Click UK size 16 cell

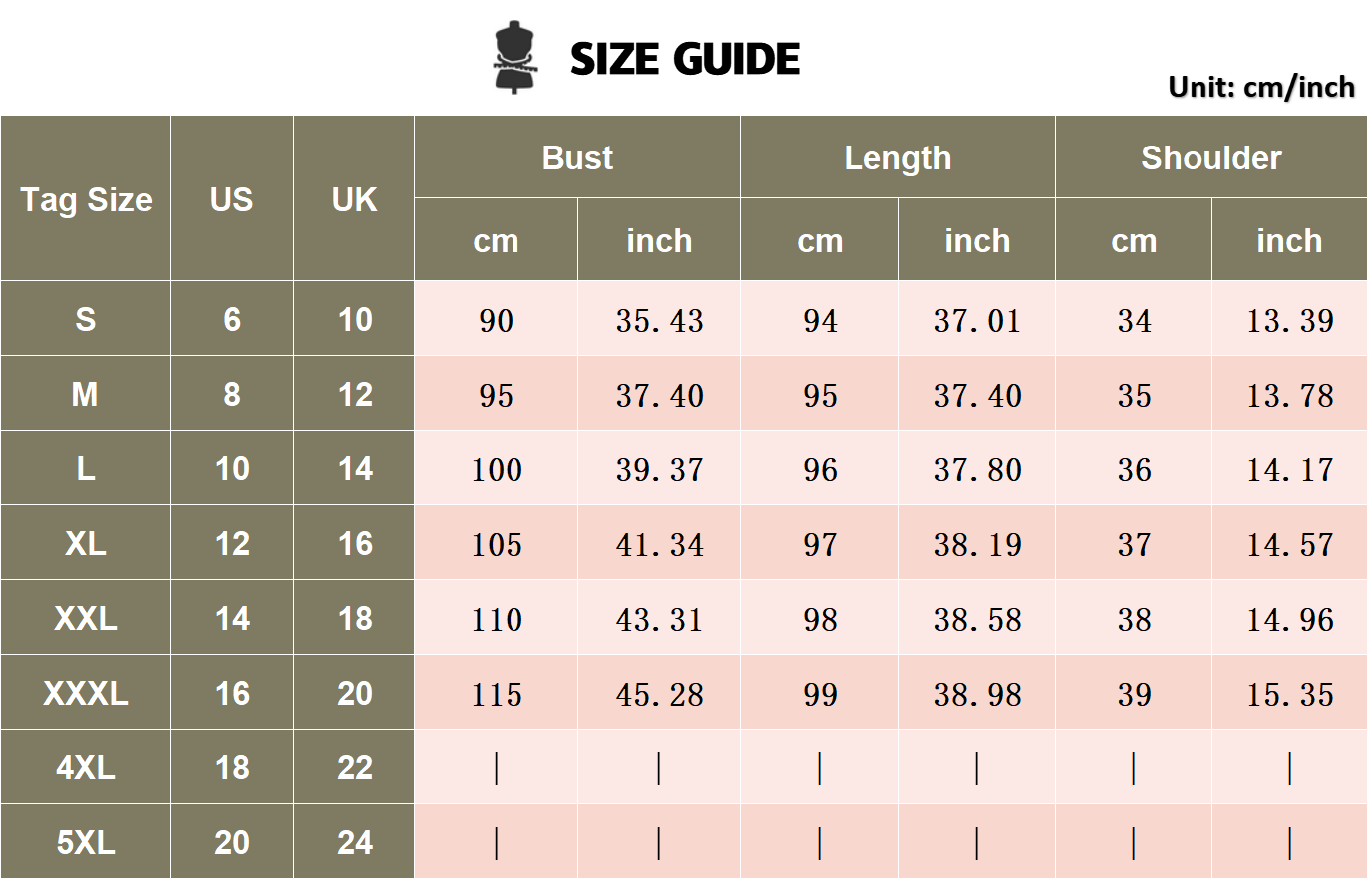[x=354, y=543]
